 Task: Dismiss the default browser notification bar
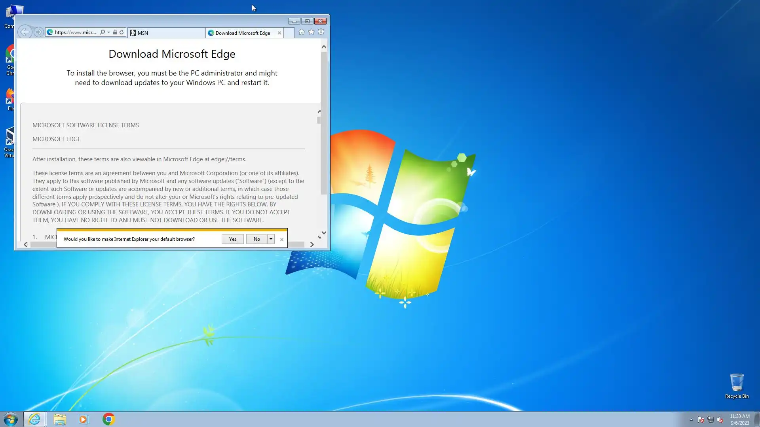click(281, 239)
